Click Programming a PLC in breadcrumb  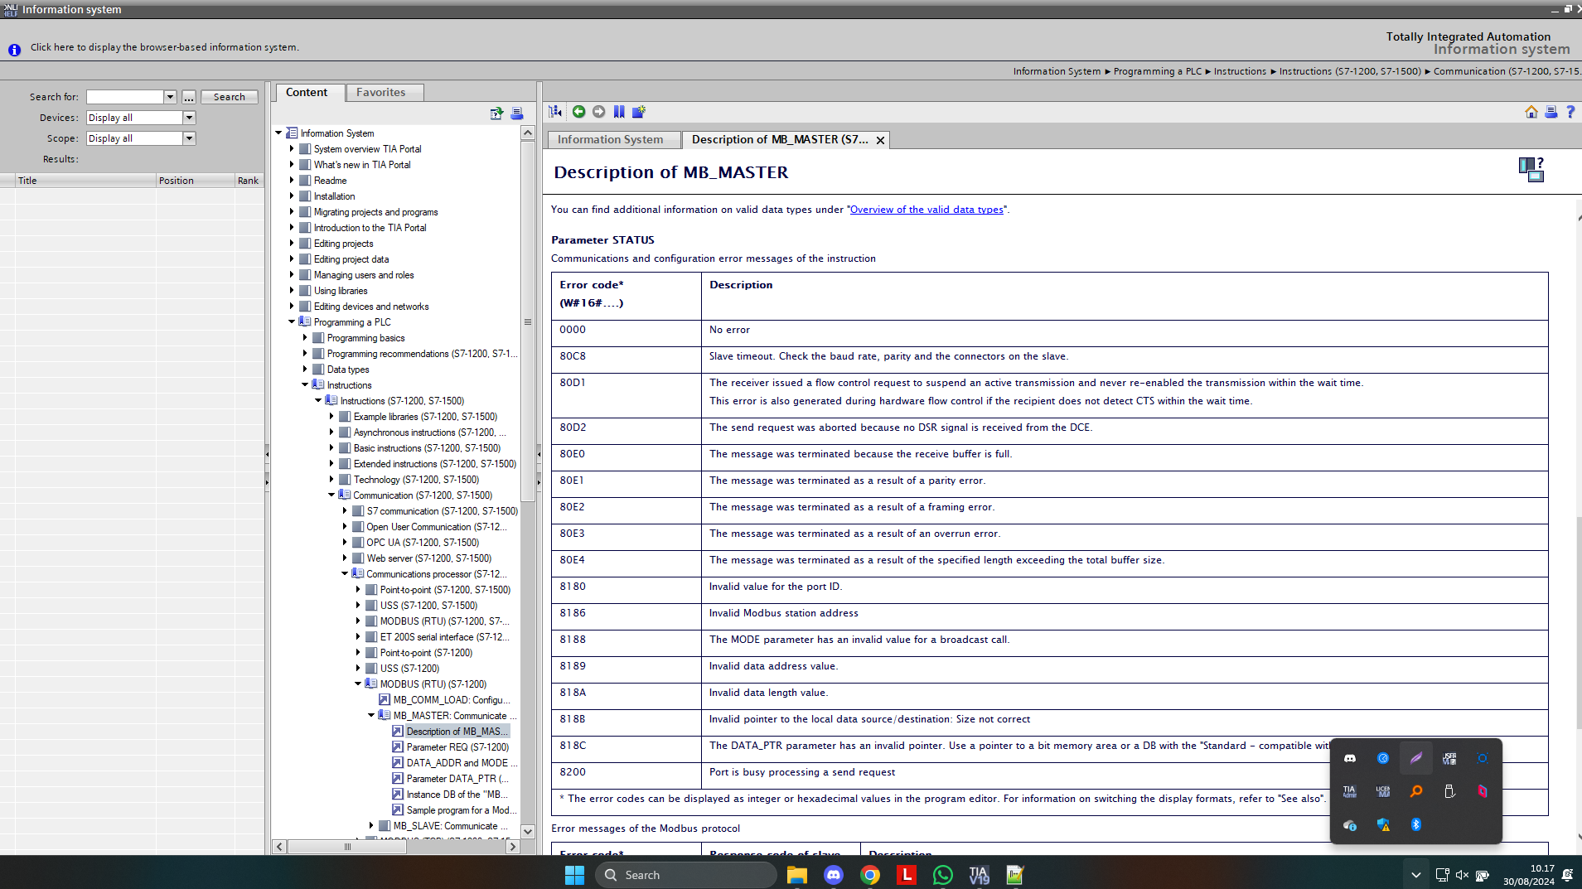pos(1158,71)
